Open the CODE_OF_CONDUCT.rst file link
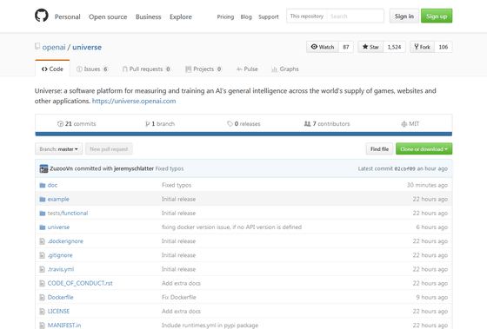The image size is (487, 329). [80, 283]
